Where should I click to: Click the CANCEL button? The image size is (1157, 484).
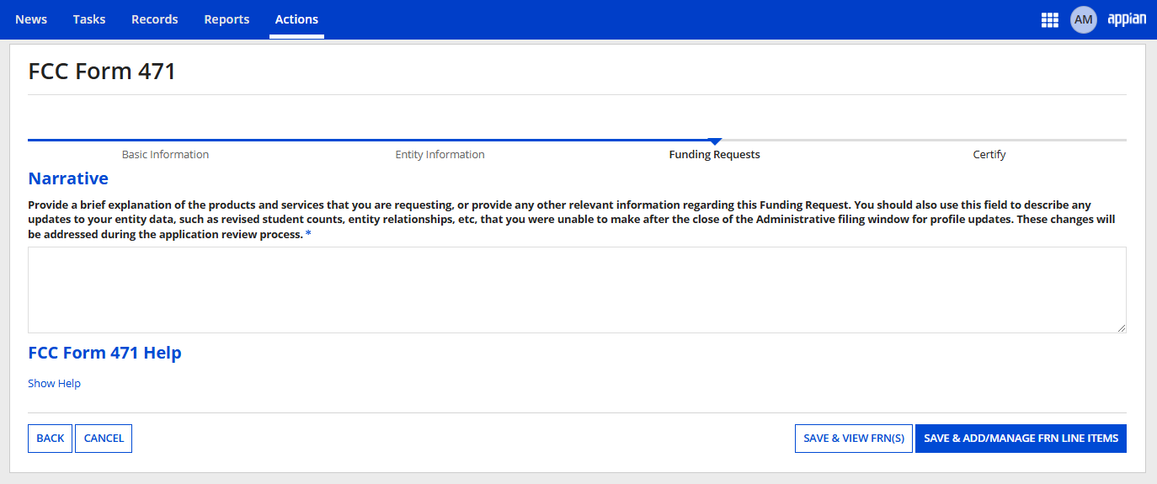coord(104,439)
